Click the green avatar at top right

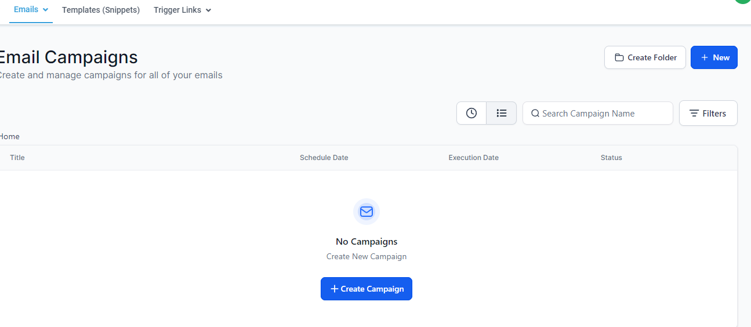click(x=743, y=1)
